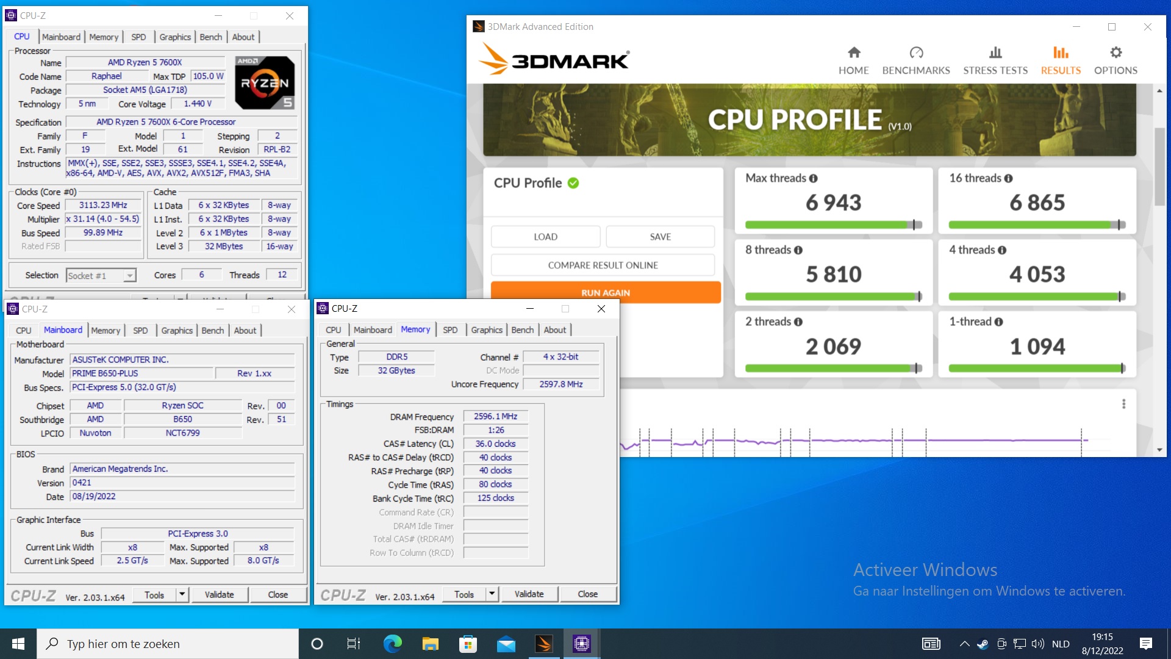
Task: Click Tools button in Memory CPU-Z window
Action: coord(464,594)
